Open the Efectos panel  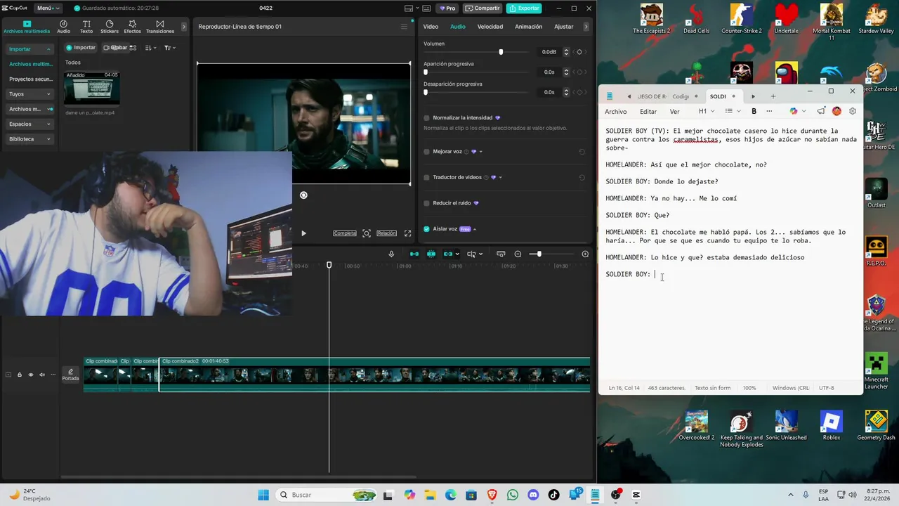[x=132, y=27]
